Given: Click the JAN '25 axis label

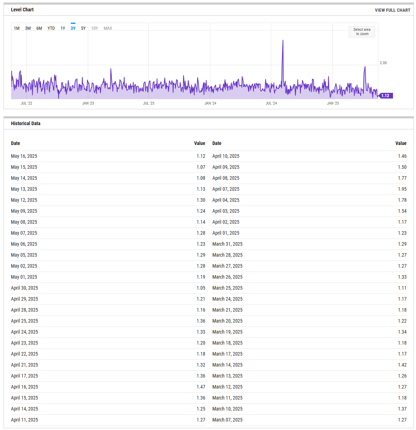Looking at the screenshot, I should click(333, 104).
